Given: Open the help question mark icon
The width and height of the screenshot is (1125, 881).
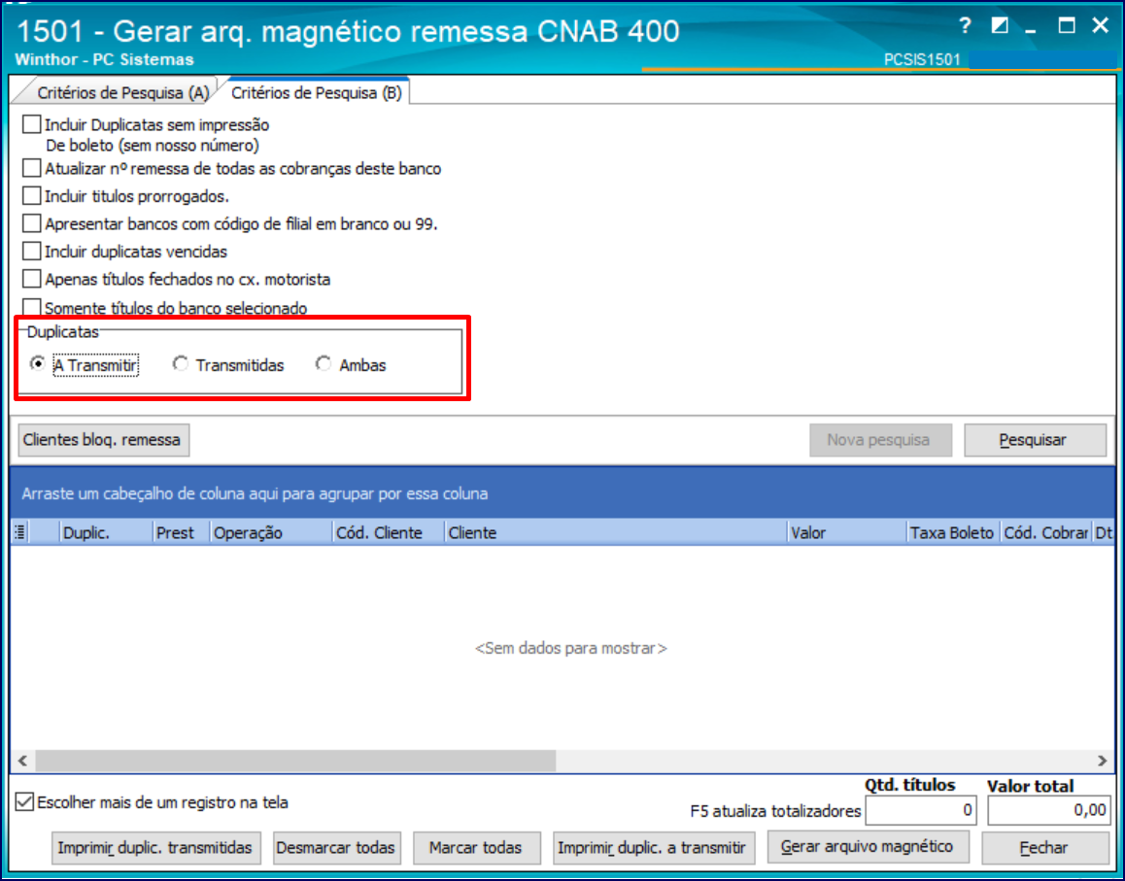Looking at the screenshot, I should click(x=965, y=26).
